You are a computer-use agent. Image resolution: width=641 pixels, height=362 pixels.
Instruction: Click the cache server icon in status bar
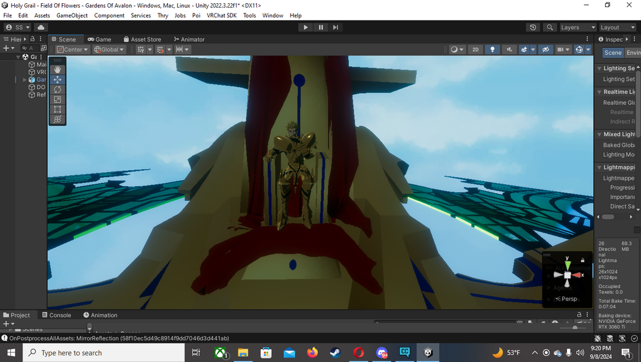(610, 338)
